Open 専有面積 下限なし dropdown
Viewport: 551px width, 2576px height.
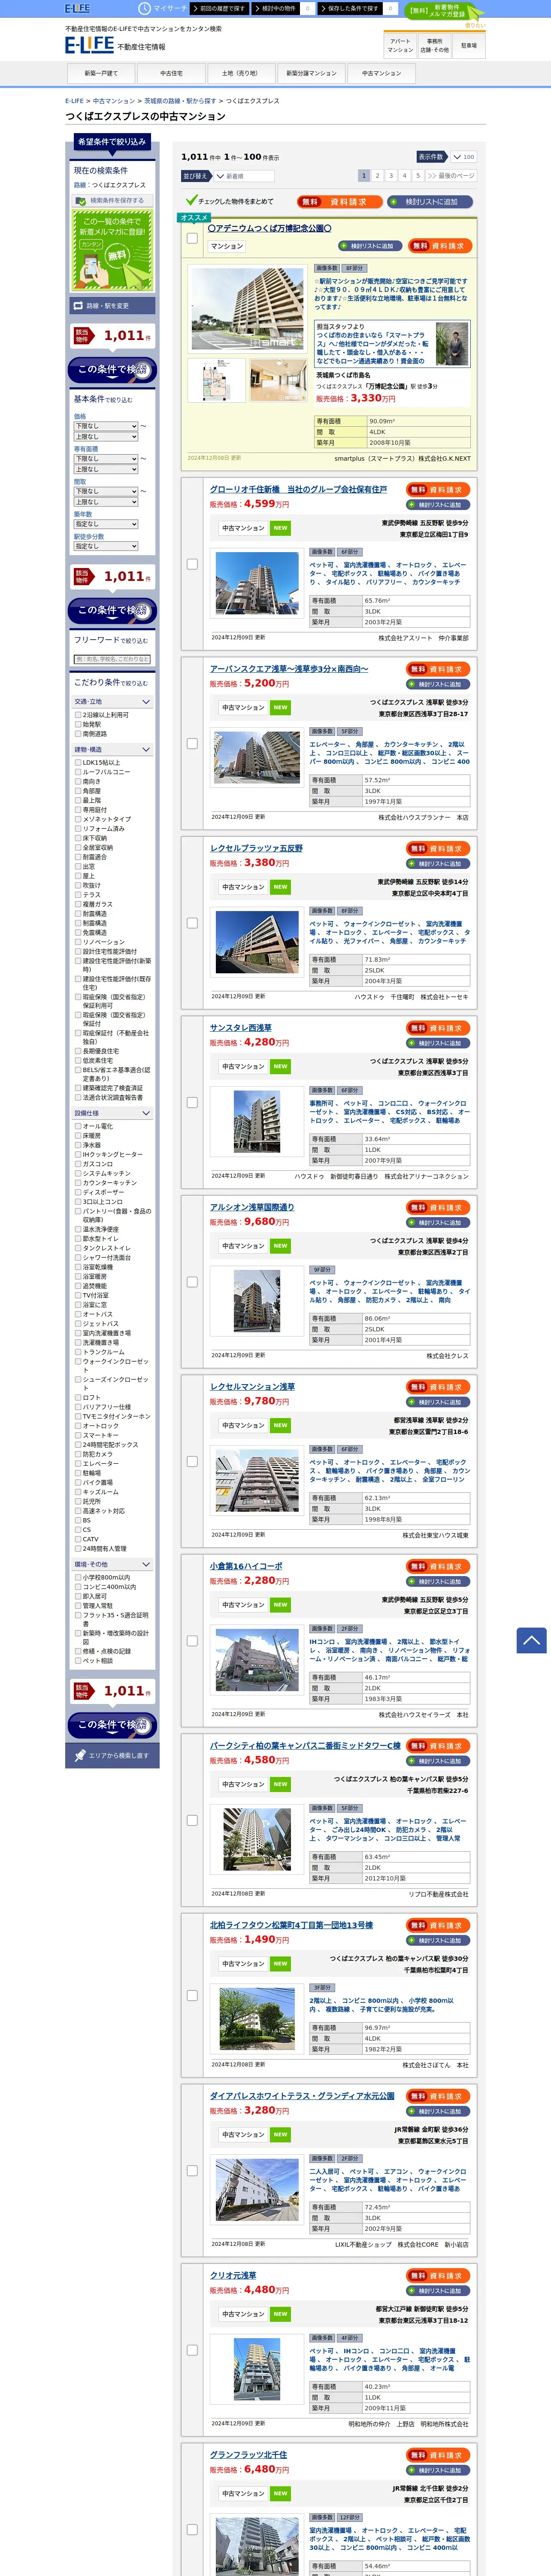(x=105, y=459)
